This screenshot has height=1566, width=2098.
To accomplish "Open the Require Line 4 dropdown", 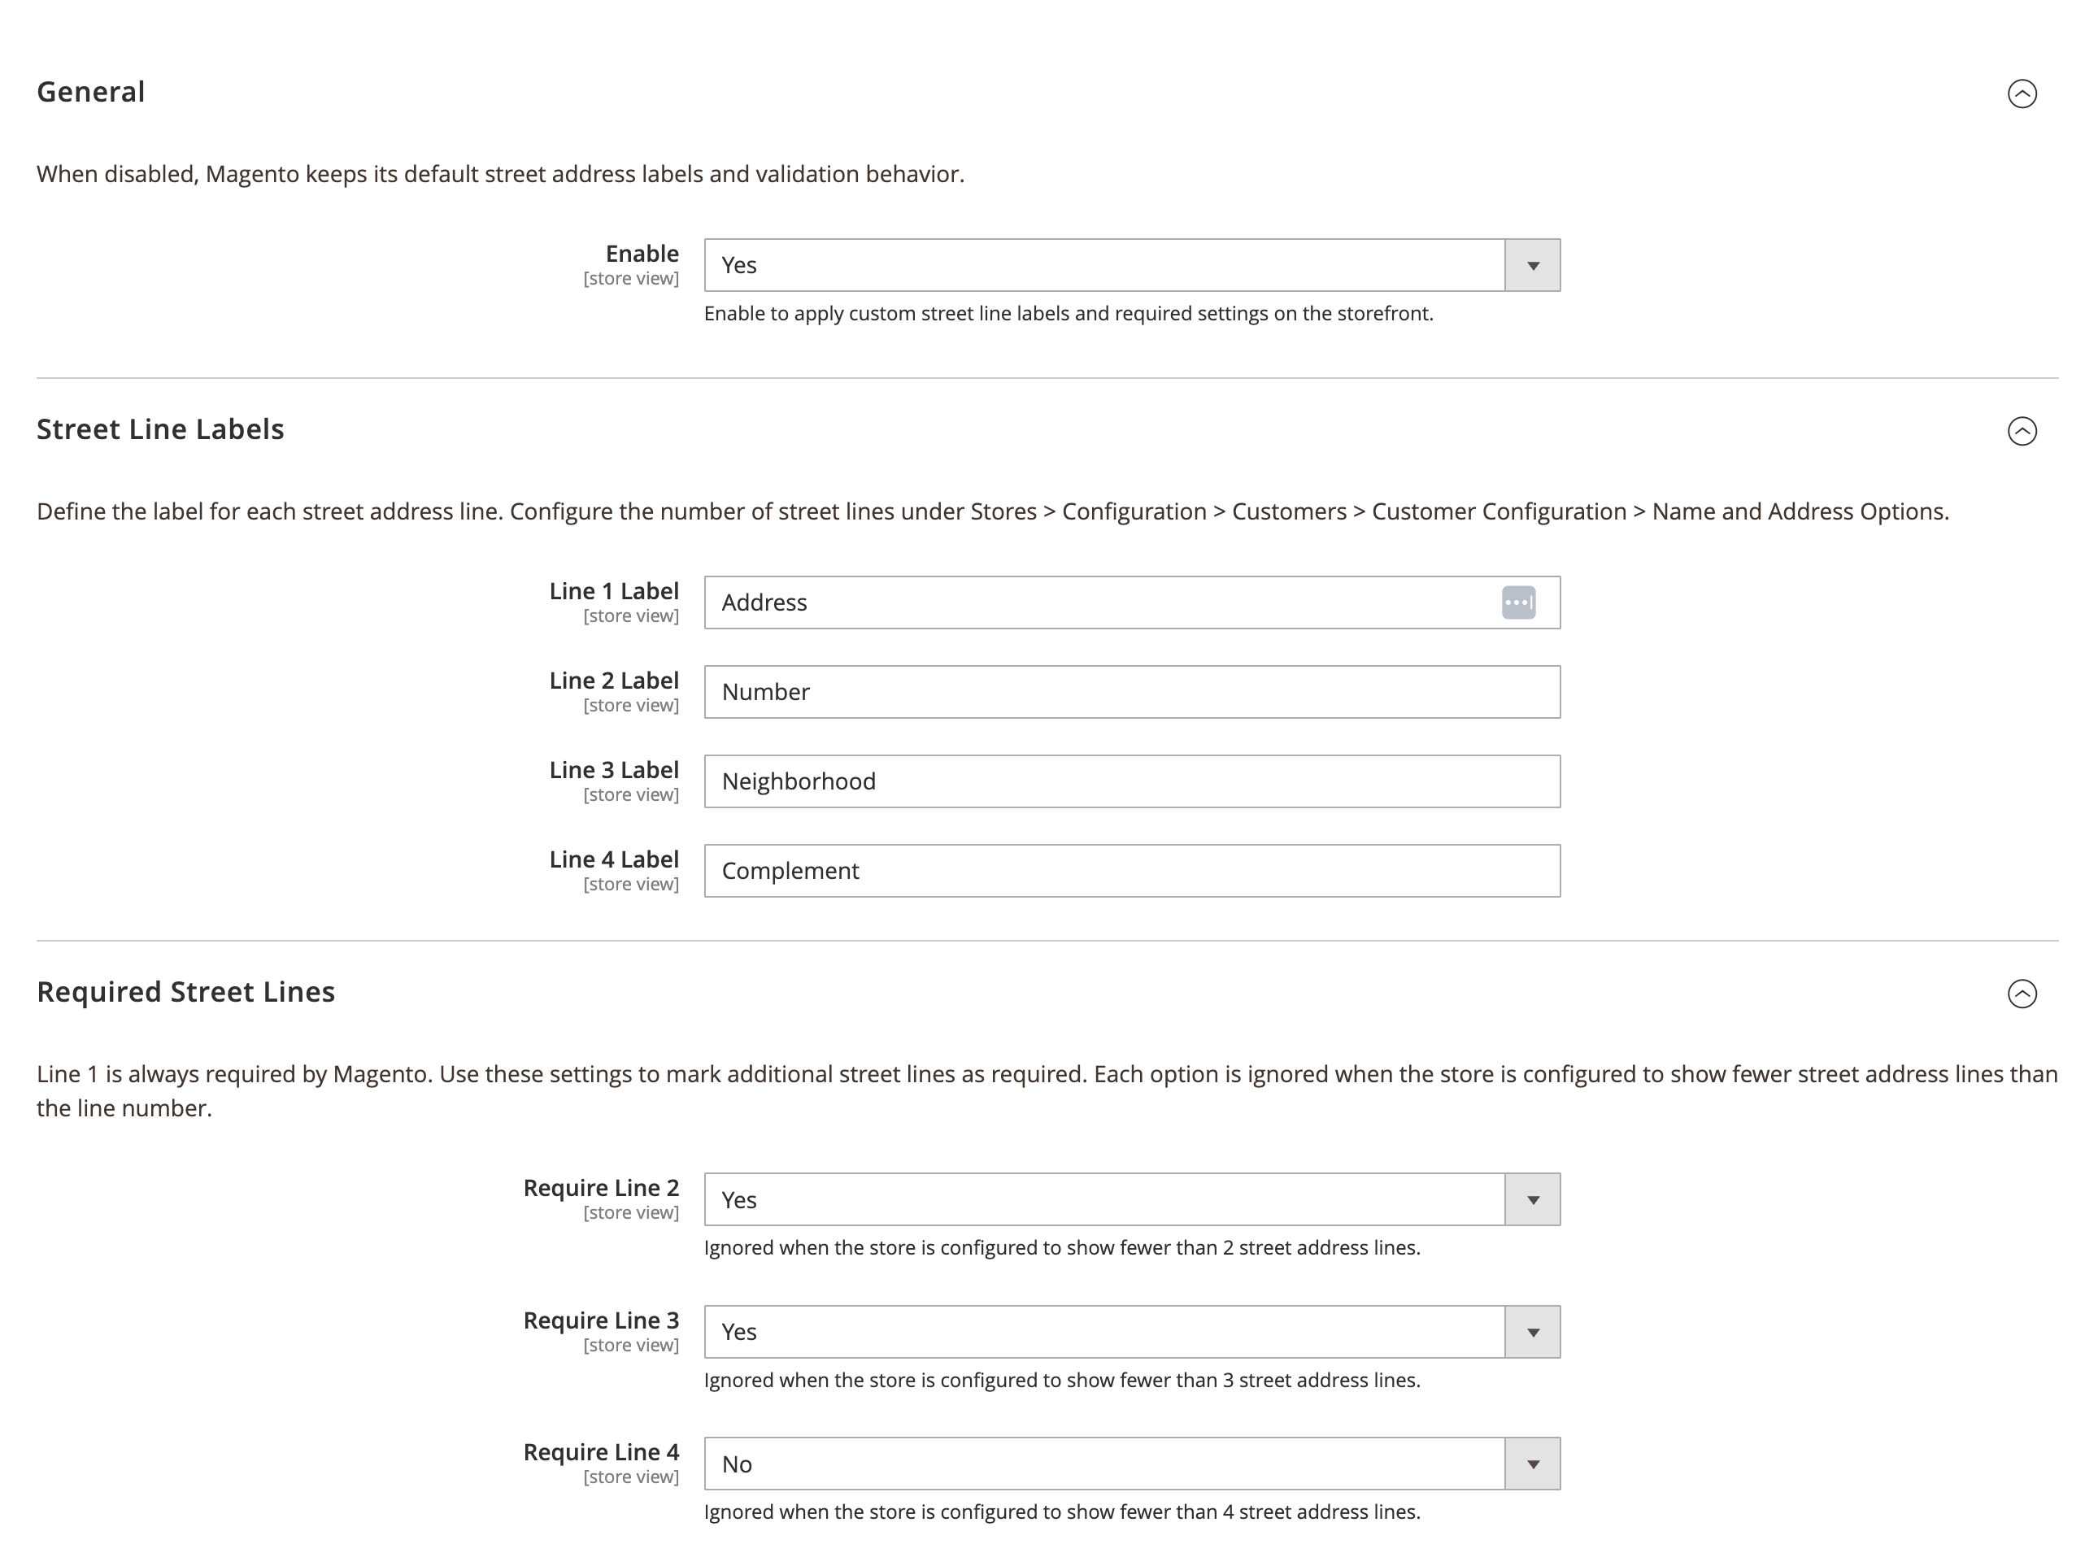I will (x=1131, y=1463).
